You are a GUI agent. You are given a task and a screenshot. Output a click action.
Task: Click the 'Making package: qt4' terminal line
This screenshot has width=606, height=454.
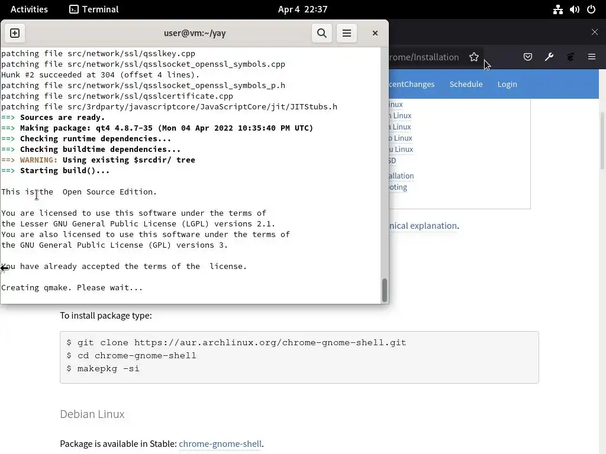click(157, 128)
